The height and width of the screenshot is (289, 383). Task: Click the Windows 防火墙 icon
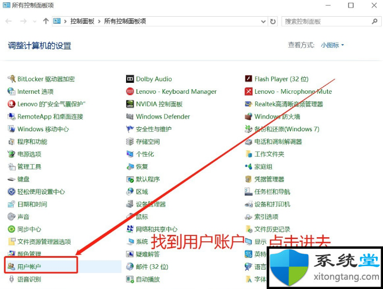(248, 116)
